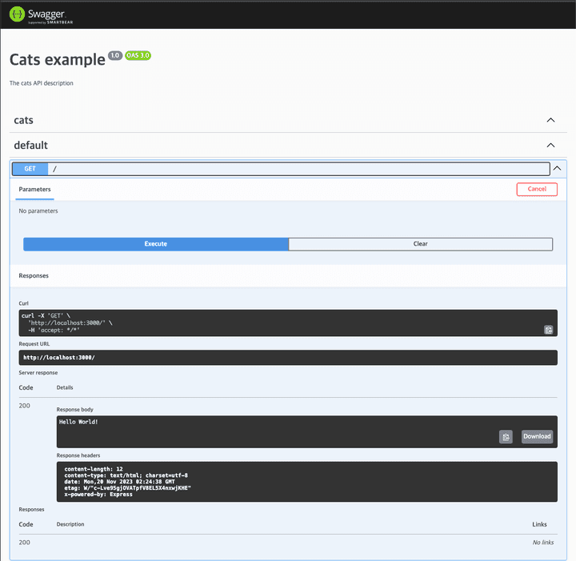Clear the response with the Clear button
576x561 pixels.
pyautogui.click(x=420, y=244)
